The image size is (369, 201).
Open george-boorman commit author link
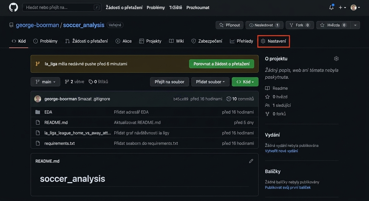pos(61,99)
